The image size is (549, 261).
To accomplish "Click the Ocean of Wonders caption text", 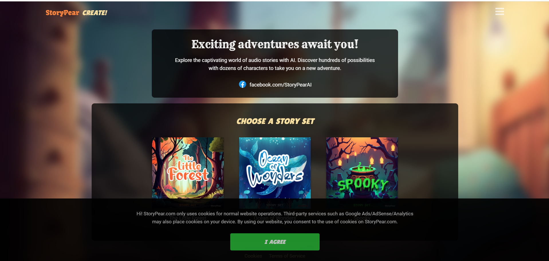I will point(275,218).
